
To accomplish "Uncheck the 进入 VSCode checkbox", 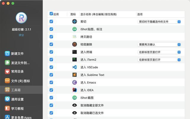I will pos(51,67).
